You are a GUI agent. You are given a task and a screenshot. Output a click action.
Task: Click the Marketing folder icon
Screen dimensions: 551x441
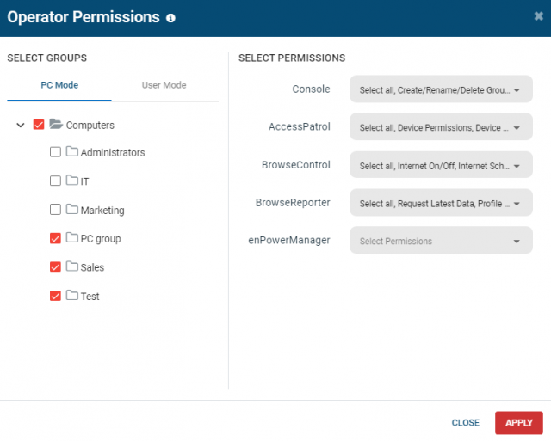pos(72,209)
